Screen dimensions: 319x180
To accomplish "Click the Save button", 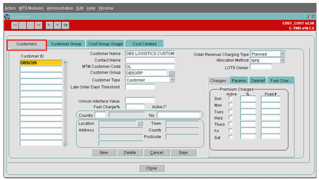I will (x=183, y=153).
